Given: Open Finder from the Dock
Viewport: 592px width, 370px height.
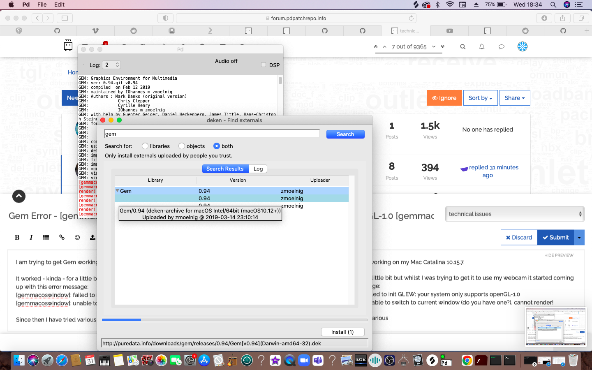Looking at the screenshot, I should 19,361.
